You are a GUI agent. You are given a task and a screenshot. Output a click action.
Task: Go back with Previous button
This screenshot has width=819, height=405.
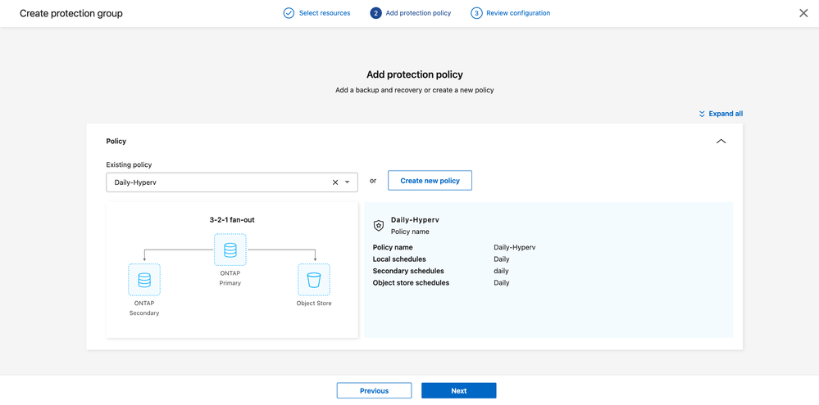pyautogui.click(x=374, y=391)
